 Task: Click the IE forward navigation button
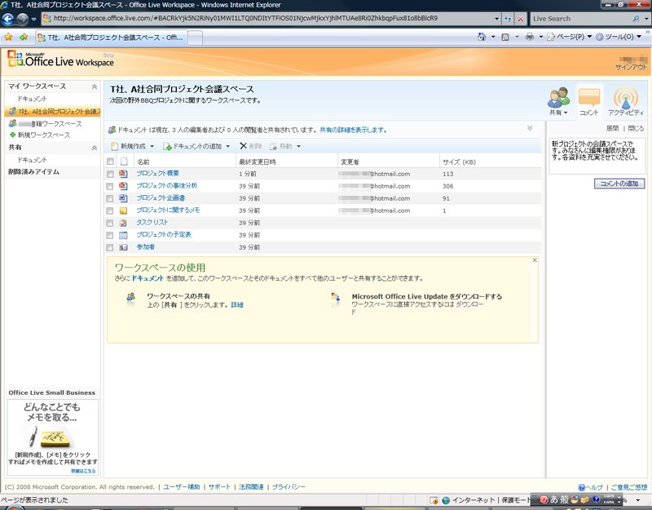click(x=22, y=19)
